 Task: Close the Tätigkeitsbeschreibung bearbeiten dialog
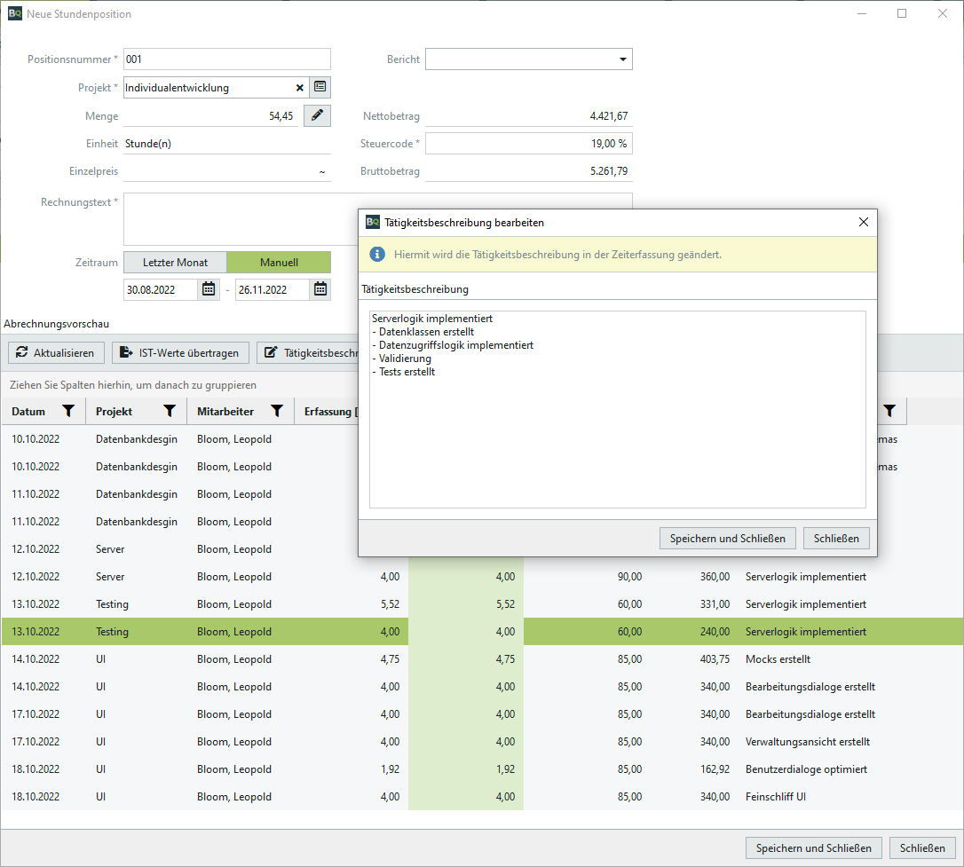click(x=863, y=223)
